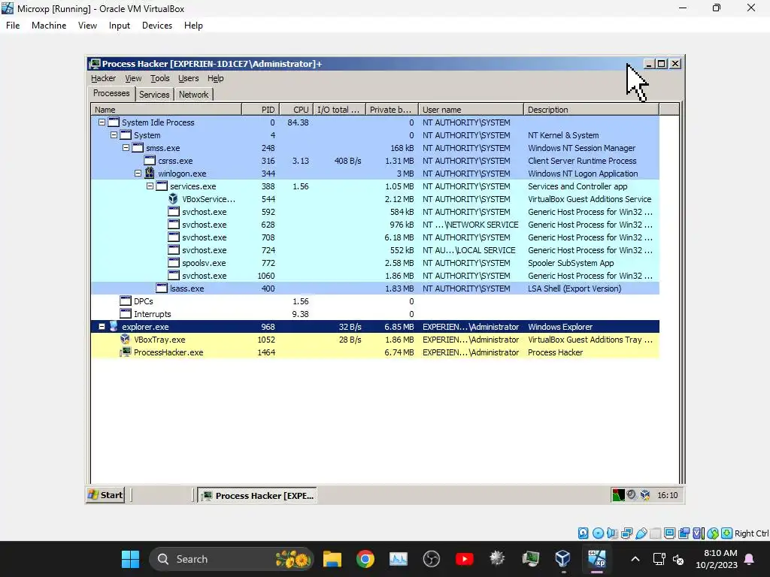
Task: Click the ProcessHacker.exe row icon
Action: 126,352
